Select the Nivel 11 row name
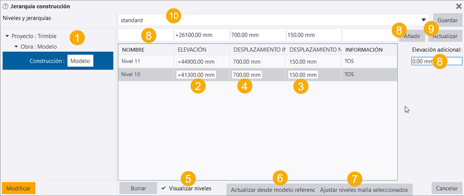This screenshot has width=464, height=196. point(132,61)
